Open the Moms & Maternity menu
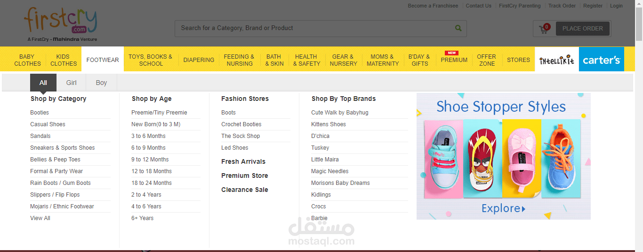643x252 pixels. (x=383, y=60)
